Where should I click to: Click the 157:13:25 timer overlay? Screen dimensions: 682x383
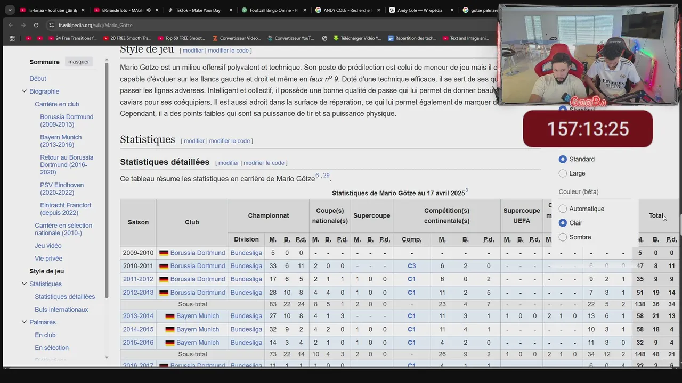click(x=588, y=129)
